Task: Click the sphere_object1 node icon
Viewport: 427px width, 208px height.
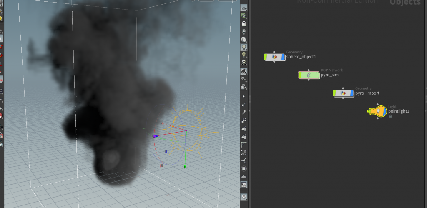Action: click(x=274, y=57)
